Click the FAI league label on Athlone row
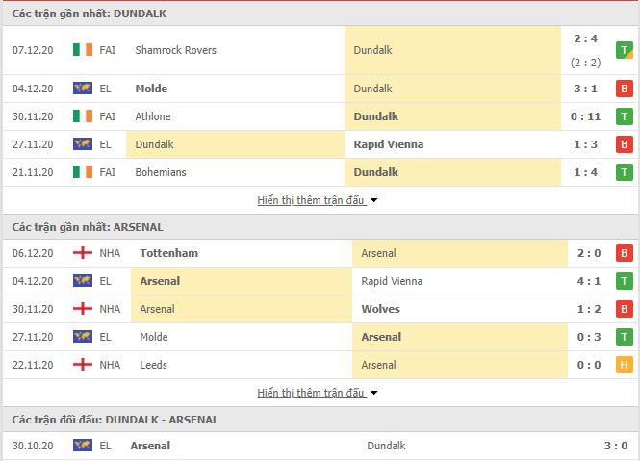Screen dimensions: 640x461 [108, 116]
